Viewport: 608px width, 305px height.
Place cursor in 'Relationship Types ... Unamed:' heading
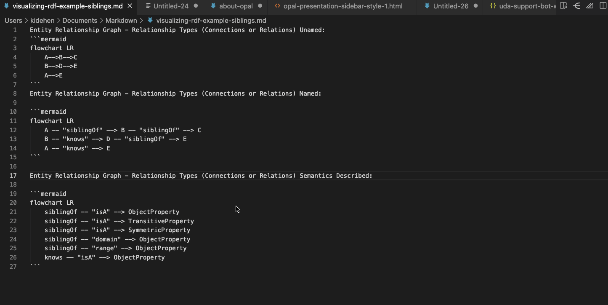pos(178,30)
